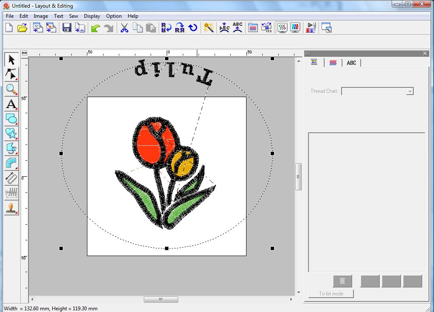
Task: Click the monitor icon showing colored stripes
Action: click(295, 28)
